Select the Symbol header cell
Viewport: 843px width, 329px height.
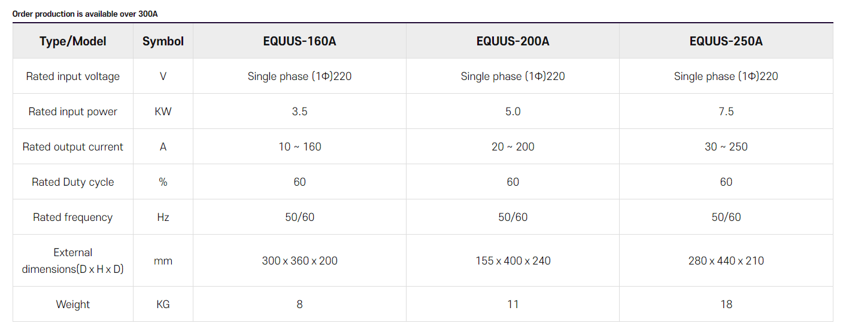[x=163, y=41]
